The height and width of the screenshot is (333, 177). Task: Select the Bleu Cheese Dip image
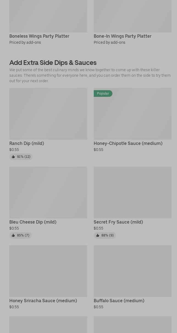tap(48, 192)
